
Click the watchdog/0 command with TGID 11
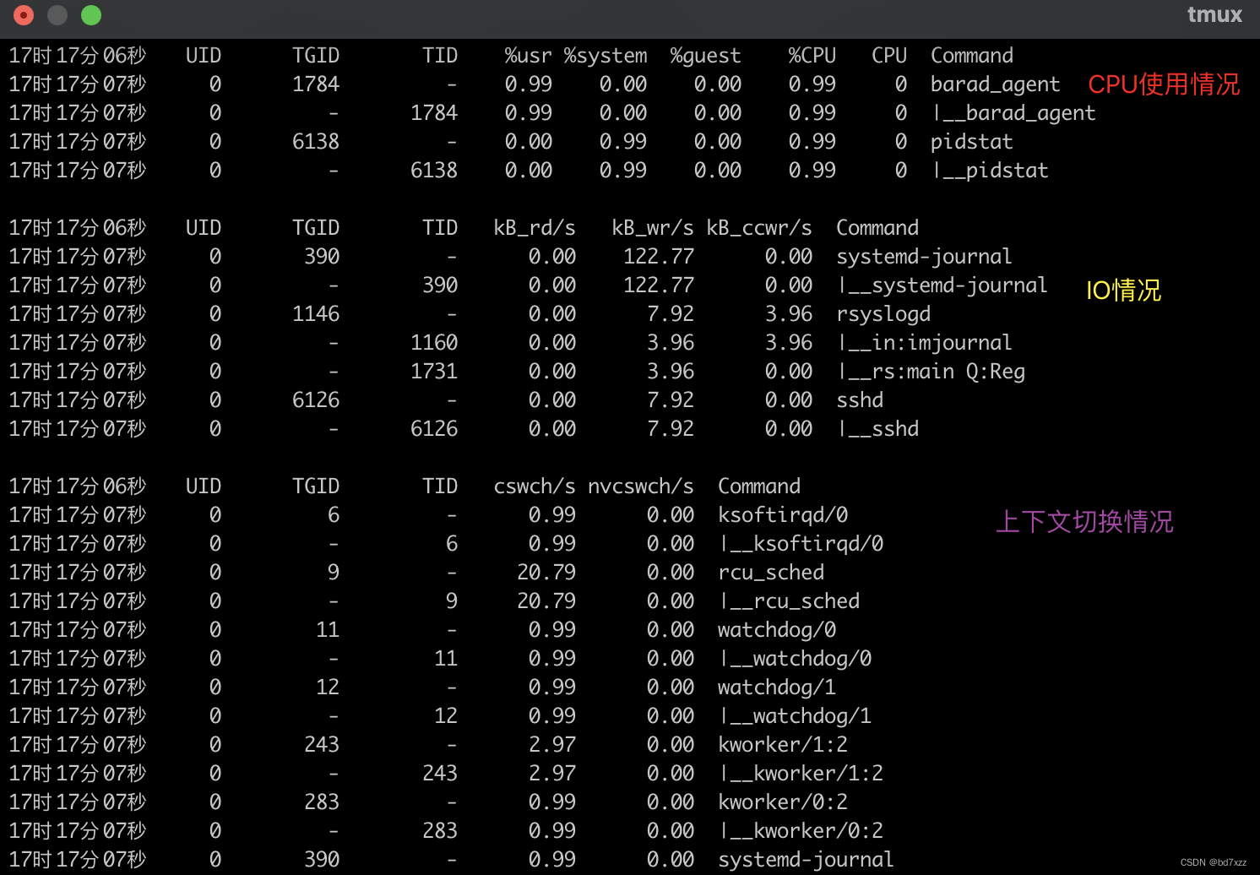click(x=777, y=630)
